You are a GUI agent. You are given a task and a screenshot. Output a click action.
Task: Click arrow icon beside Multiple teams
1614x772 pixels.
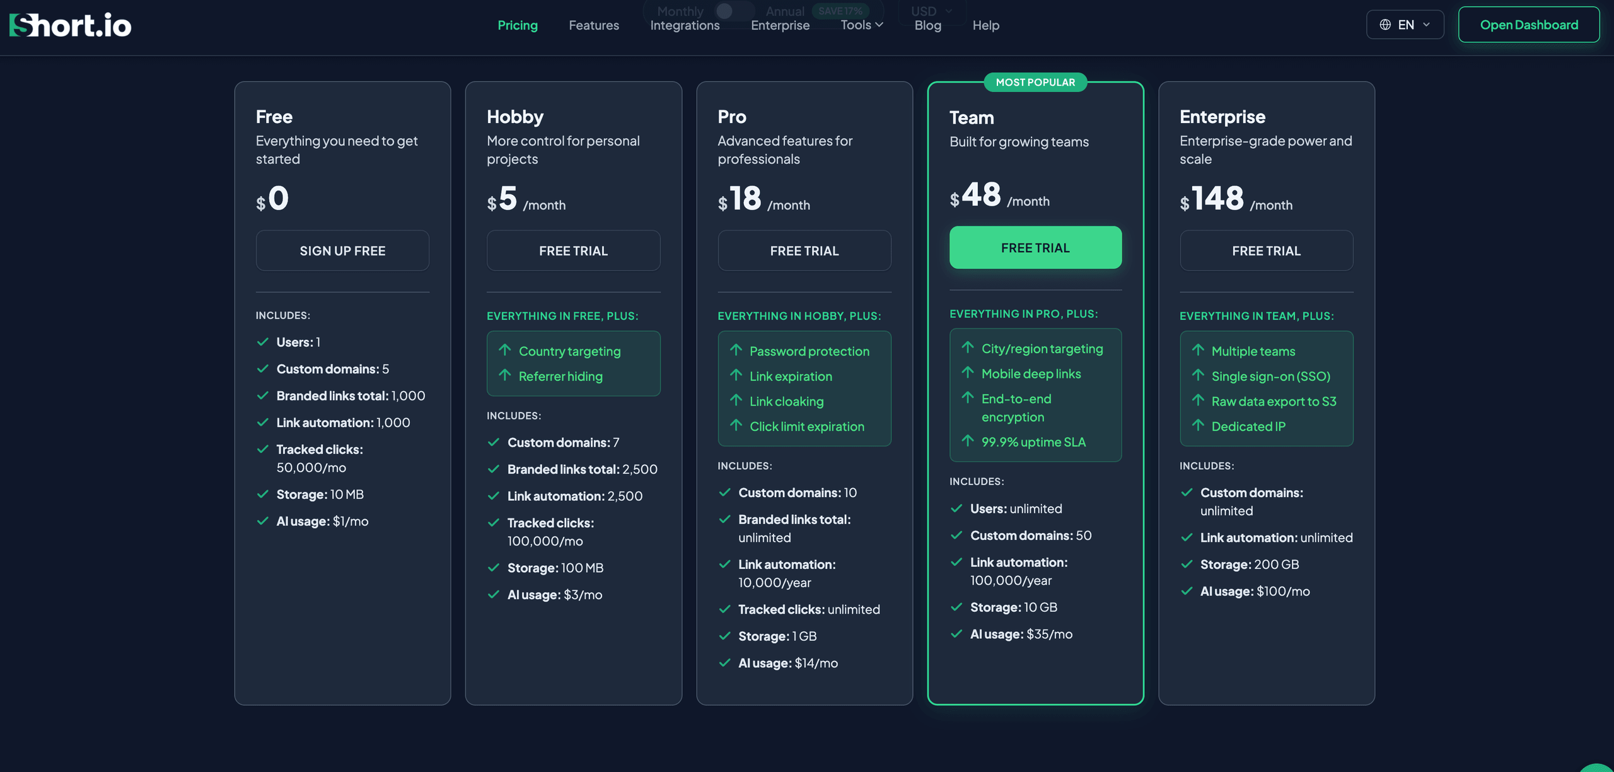(1198, 350)
